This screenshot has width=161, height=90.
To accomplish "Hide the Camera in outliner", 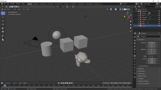I will 159,13.
